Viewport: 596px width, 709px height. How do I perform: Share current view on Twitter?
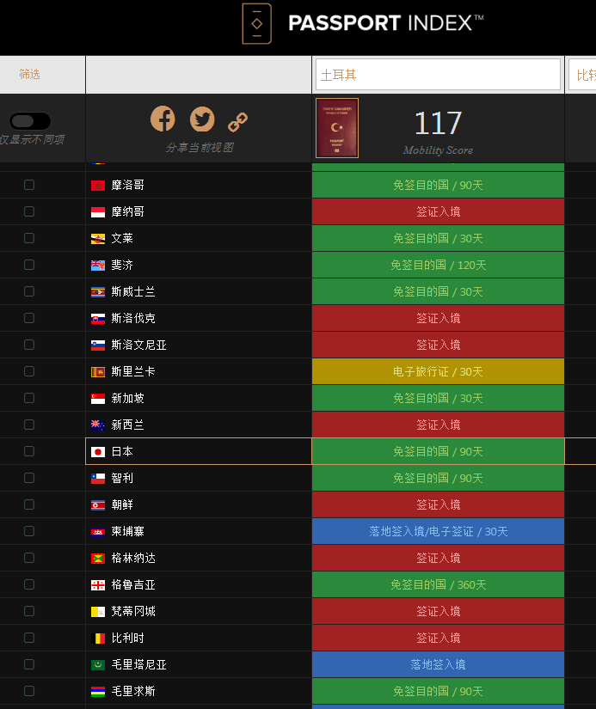pos(202,119)
